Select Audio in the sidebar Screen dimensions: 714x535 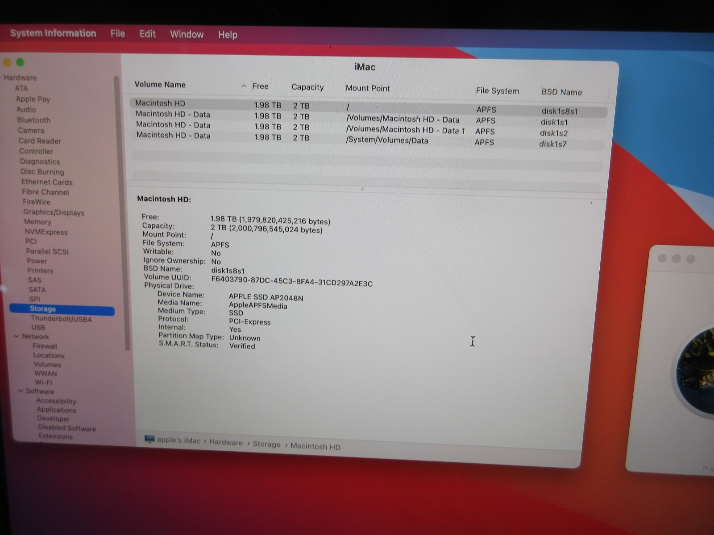pos(26,110)
